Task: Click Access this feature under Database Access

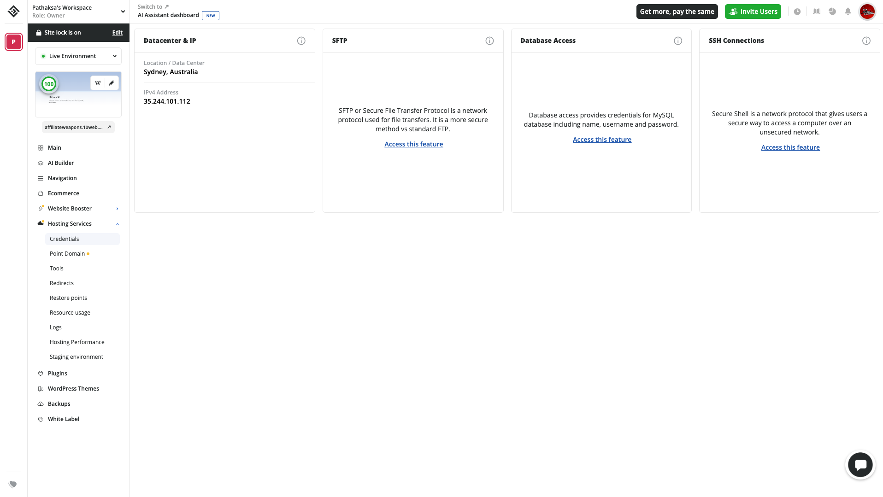Action: tap(602, 139)
